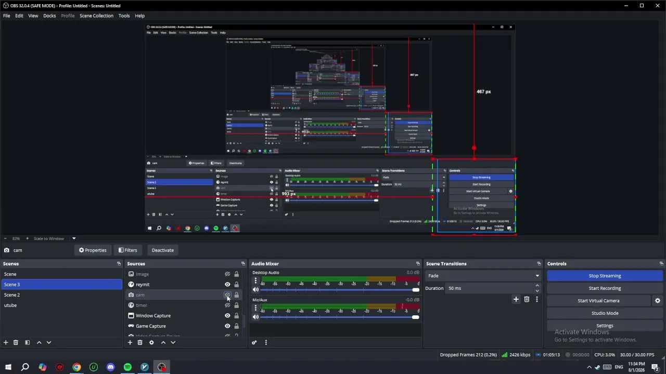Pop out the Scene Transitions dock
666x374 pixels.
(539, 264)
